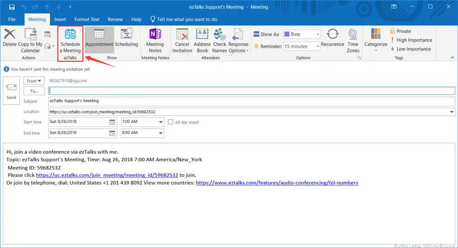
Task: Open the Review tab
Action: click(x=115, y=19)
